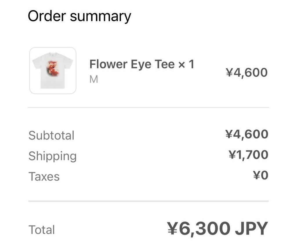
Task: Click the item price beside Flower Eye Tee
Action: [247, 72]
